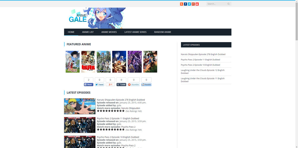Open the Facebook social icon in header
The width and height of the screenshot is (298, 148).
pyautogui.click(x=186, y=4)
